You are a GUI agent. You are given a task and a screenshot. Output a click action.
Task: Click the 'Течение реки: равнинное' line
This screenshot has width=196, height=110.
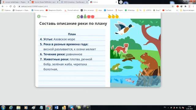pyautogui.click(x=61, y=54)
